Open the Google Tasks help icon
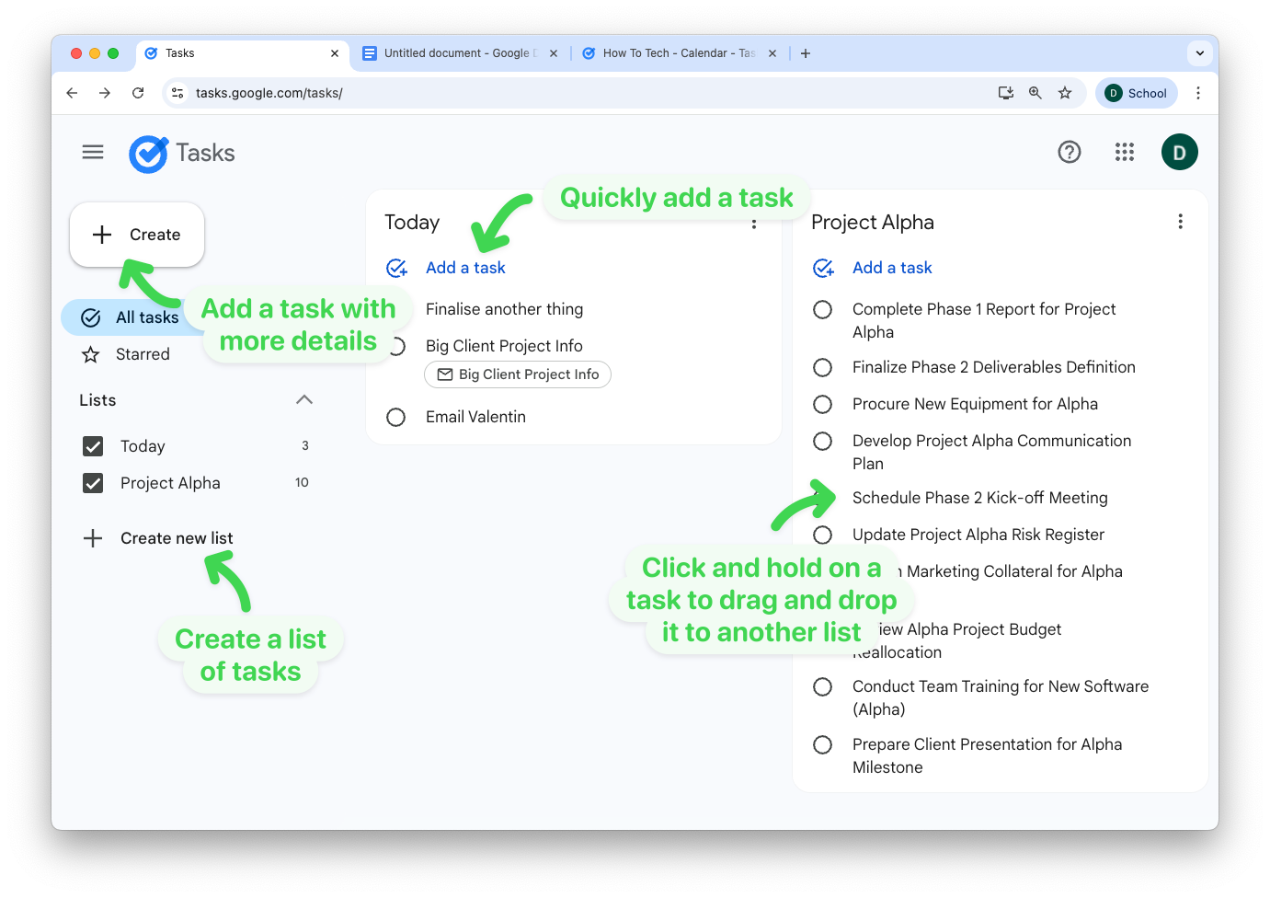Screen dimensions: 1270x898 point(1070,152)
